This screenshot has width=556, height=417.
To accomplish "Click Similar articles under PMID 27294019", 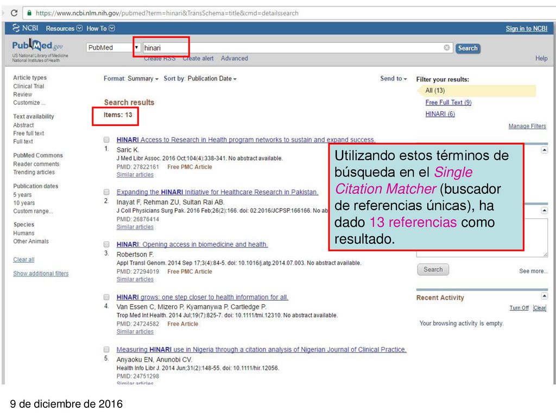I will (135, 280).
